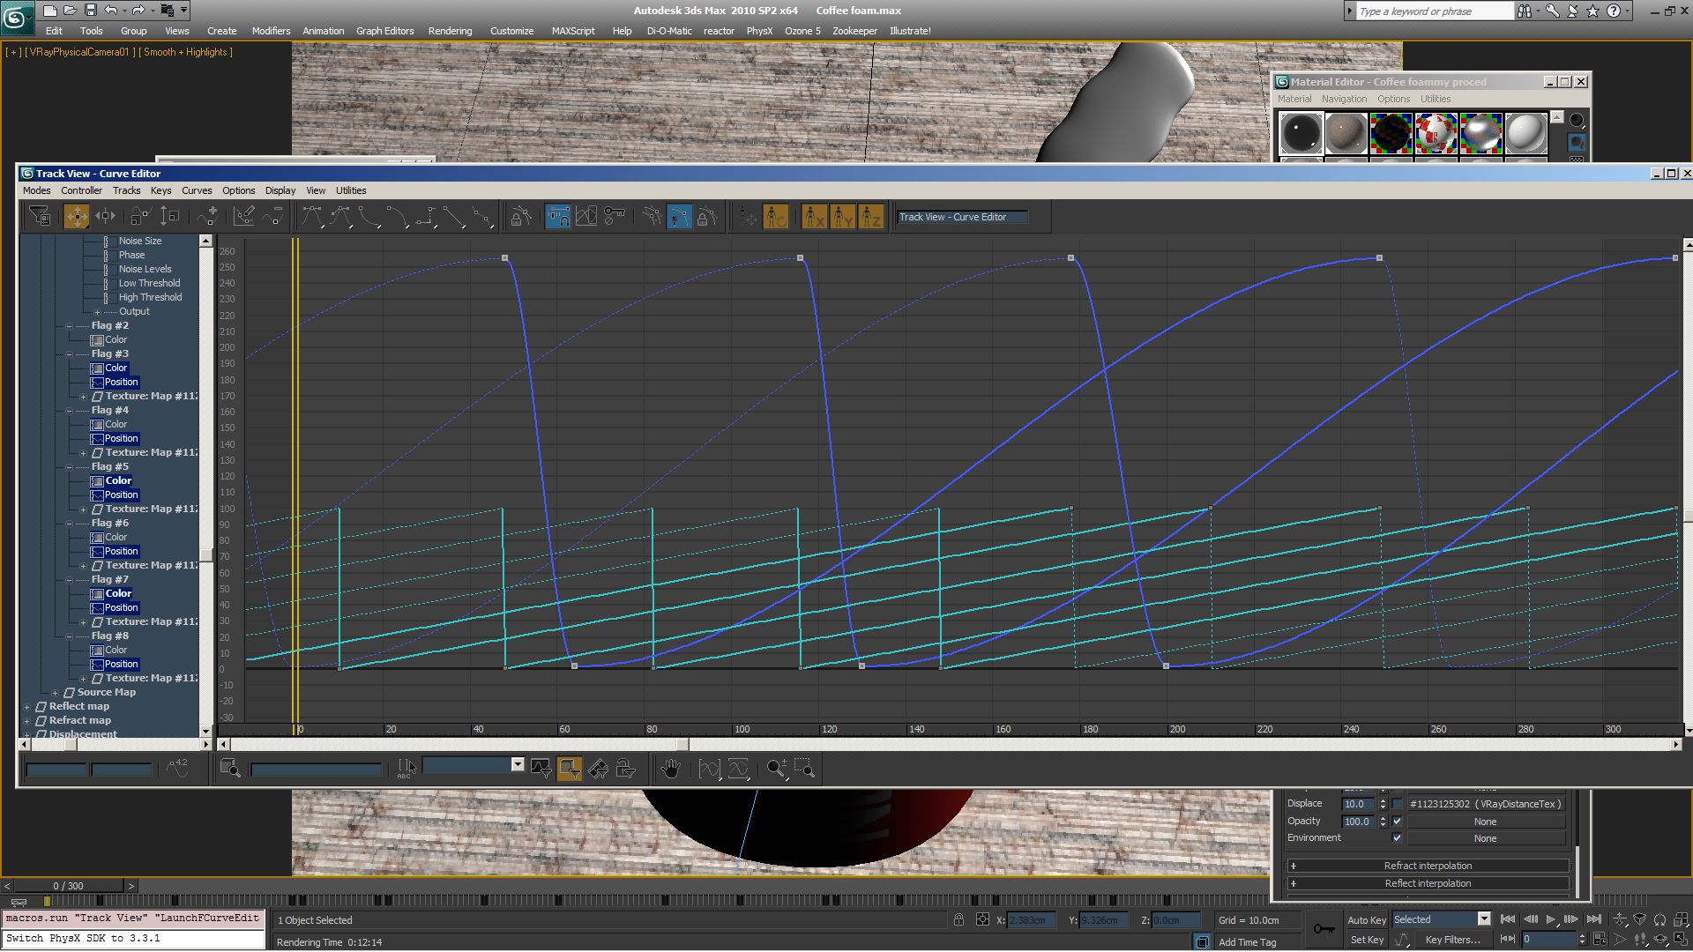1693x952 pixels.
Task: Expand the Reflect map track
Action: 27,707
